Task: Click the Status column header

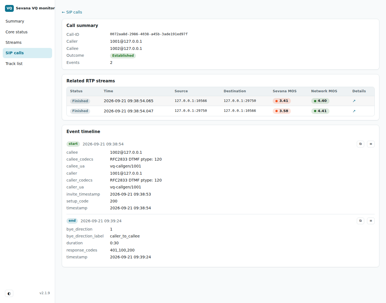Action: [76, 91]
